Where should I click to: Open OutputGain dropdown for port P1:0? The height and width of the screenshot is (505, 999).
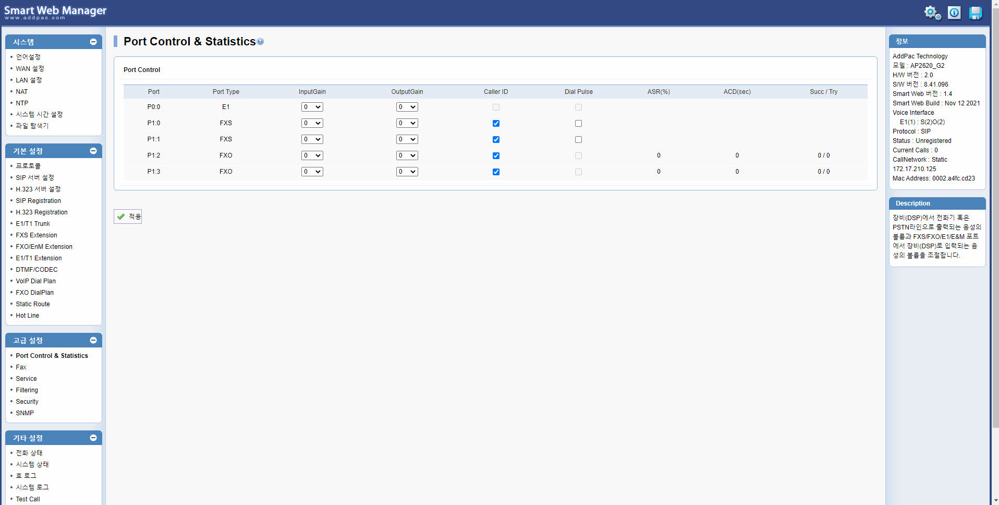pyautogui.click(x=407, y=124)
